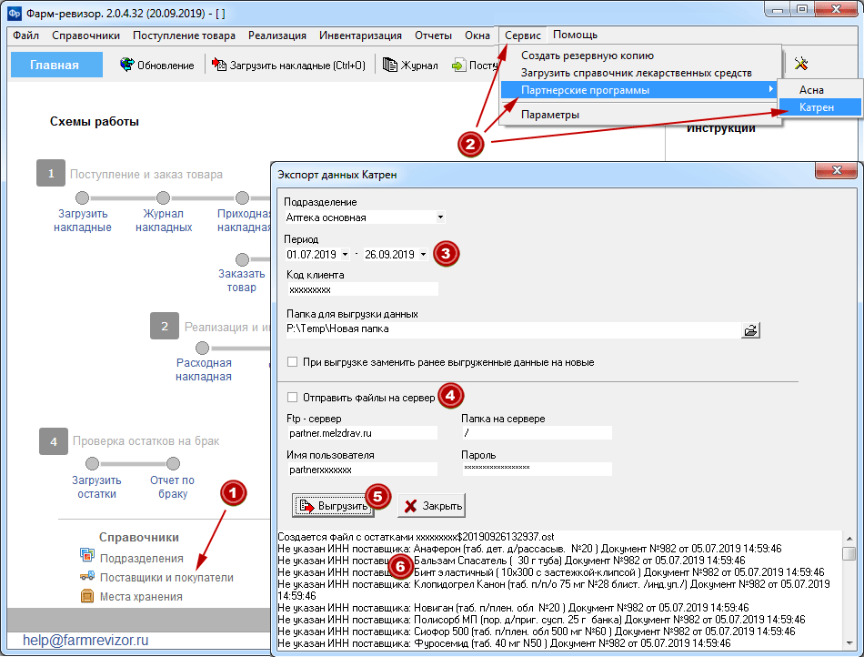Click the Имя пользователя input field
The height and width of the screenshot is (657, 864).
click(x=363, y=470)
